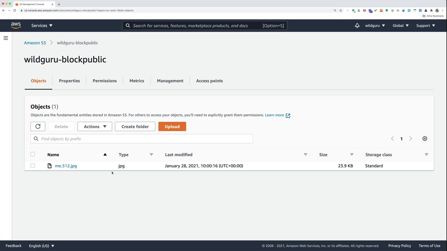This screenshot has width=447, height=251.
Task: Open the Global region dropdown
Action: tap(401, 25)
